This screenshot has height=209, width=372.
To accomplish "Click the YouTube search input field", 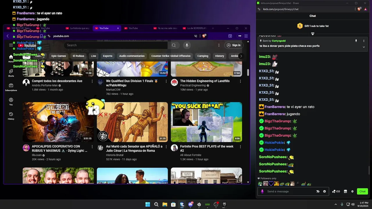I will pos(116,45).
